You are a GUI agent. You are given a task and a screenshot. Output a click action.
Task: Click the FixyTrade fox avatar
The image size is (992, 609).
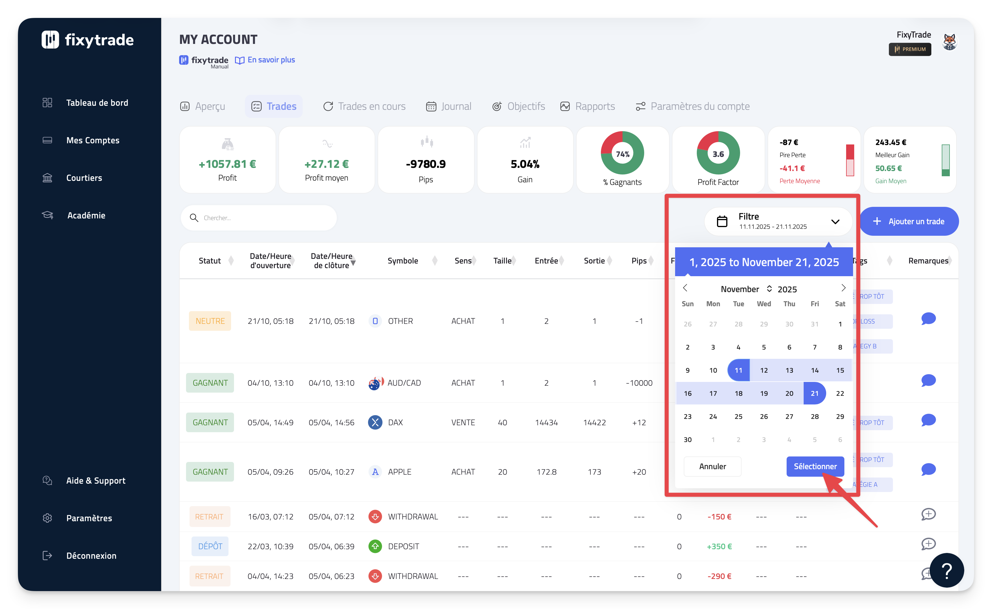pyautogui.click(x=949, y=42)
